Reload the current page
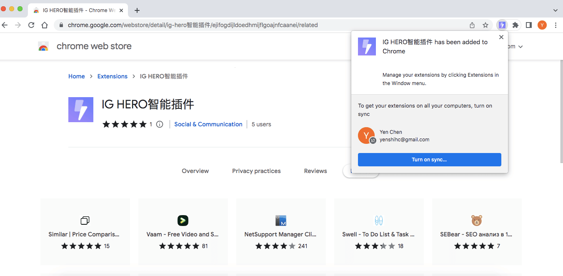The height and width of the screenshot is (276, 563). [31, 25]
